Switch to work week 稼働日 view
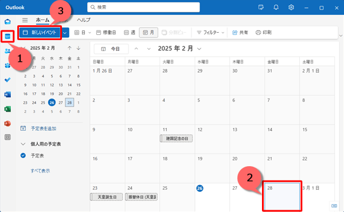The image size is (344, 212). (106, 33)
